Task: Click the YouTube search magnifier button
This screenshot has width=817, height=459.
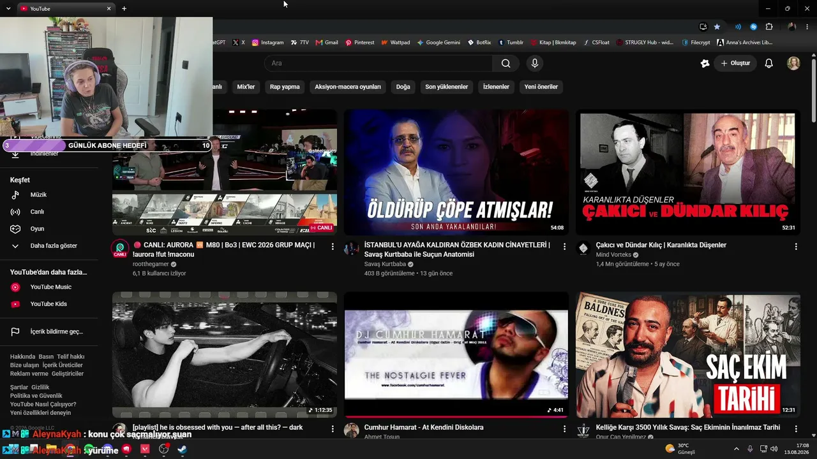Action: pos(506,63)
